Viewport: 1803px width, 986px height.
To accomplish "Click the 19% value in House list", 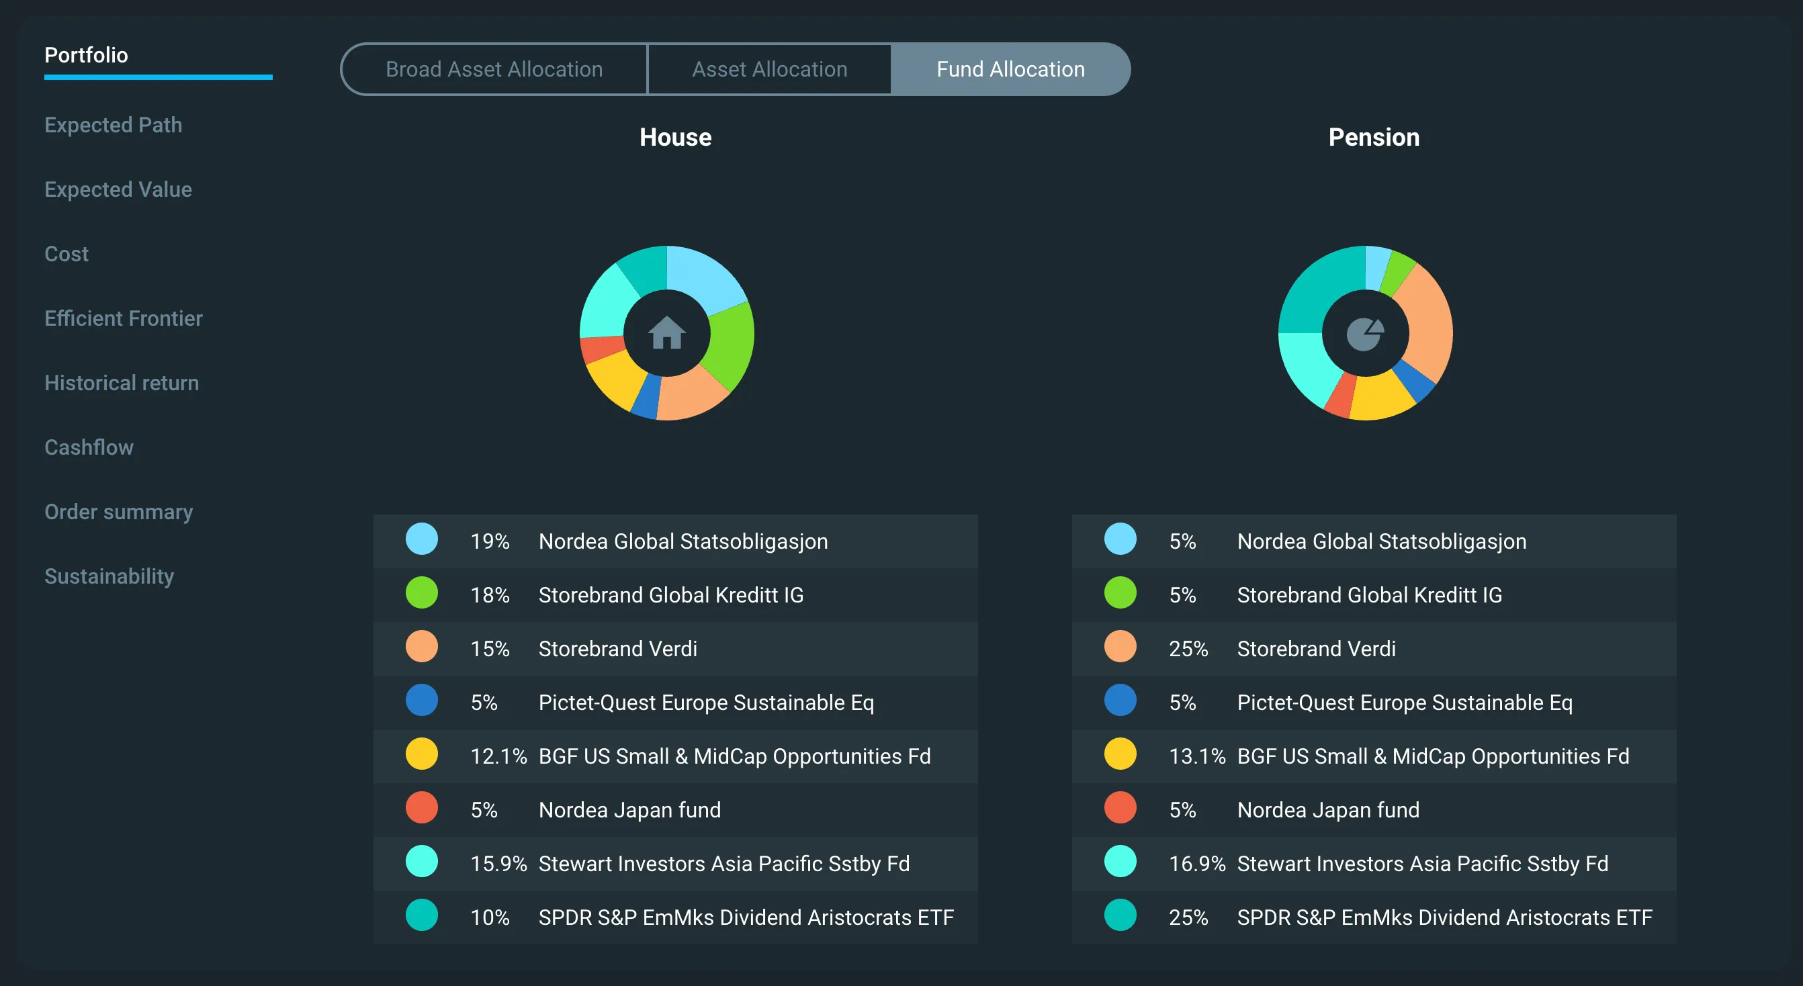I will tap(490, 541).
